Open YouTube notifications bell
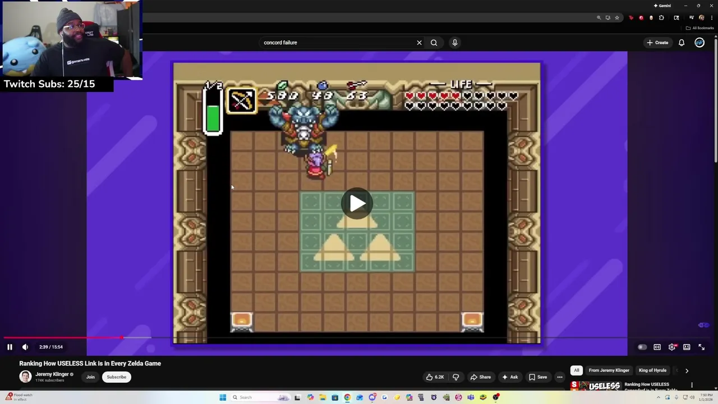Image resolution: width=718 pixels, height=404 pixels. (x=682, y=43)
